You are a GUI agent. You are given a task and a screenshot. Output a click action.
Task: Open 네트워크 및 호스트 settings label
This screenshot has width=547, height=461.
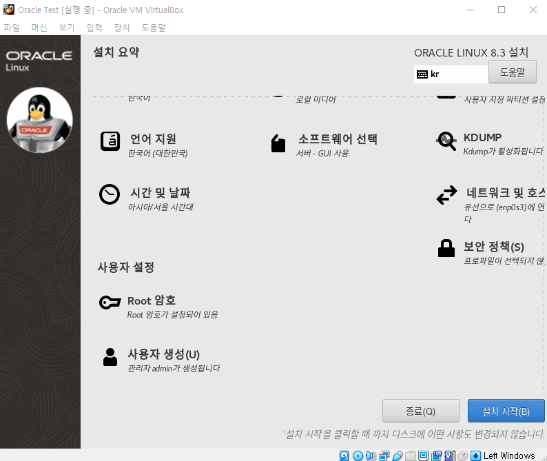506,193
